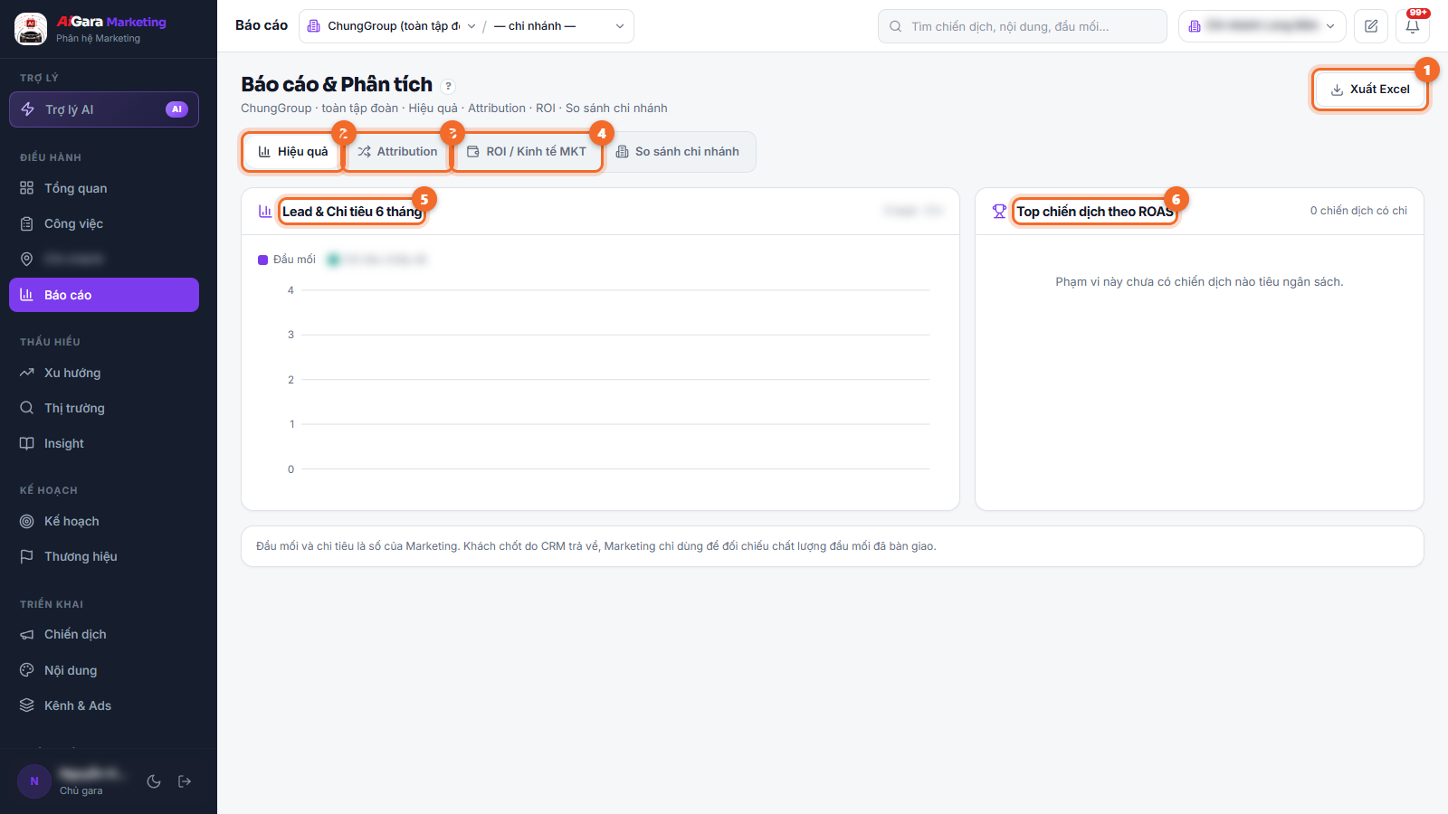Open Công việc tasks page
This screenshot has height=814, width=1448.
tap(104, 223)
